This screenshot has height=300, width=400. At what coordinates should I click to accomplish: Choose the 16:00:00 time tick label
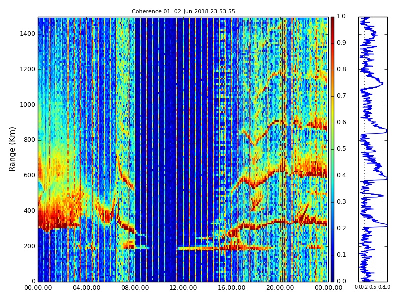click(x=232, y=288)
